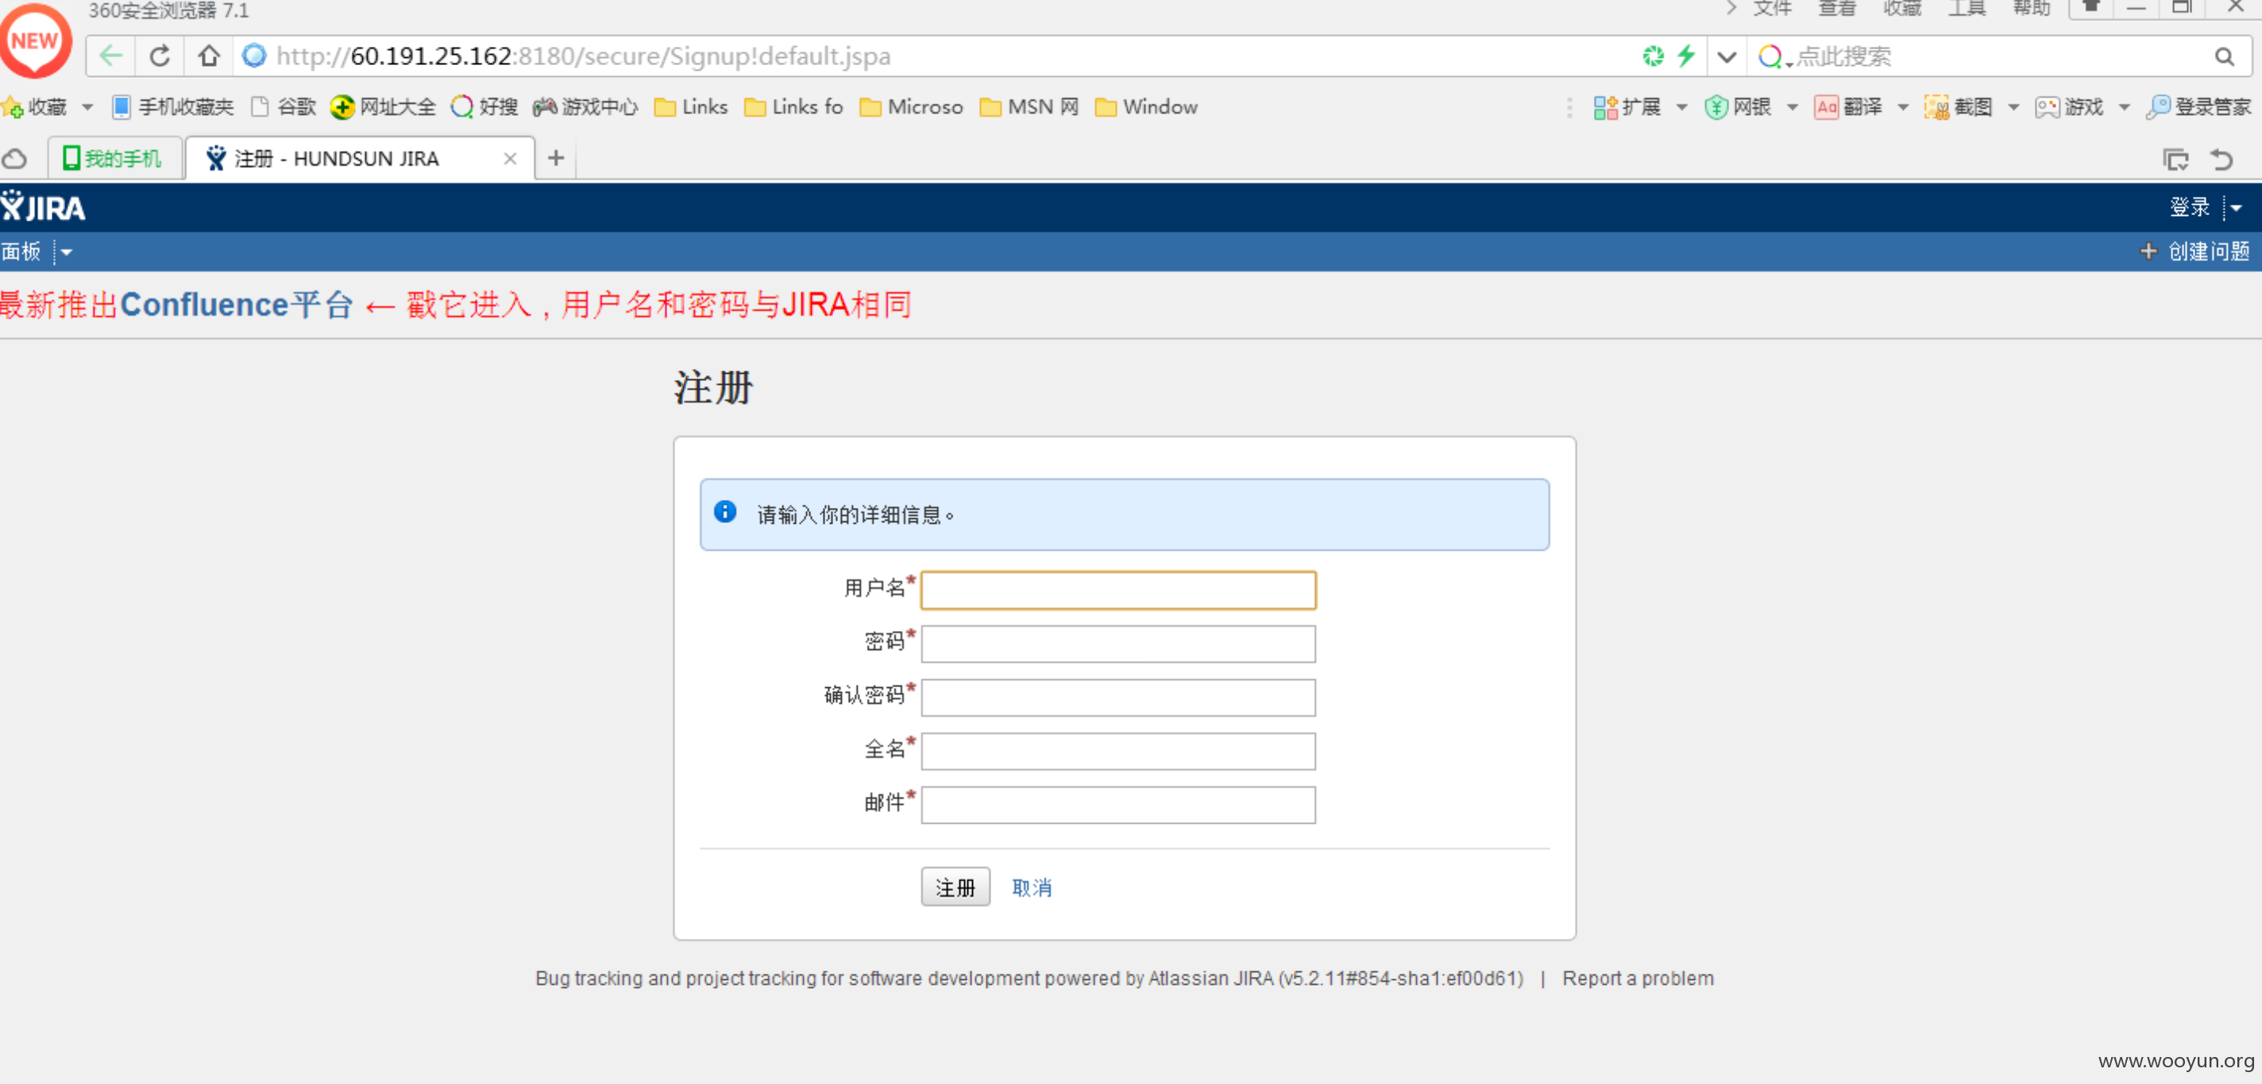2262x1084 pixels.
Task: Click the green lightning speed mode icon
Action: pos(1685,56)
